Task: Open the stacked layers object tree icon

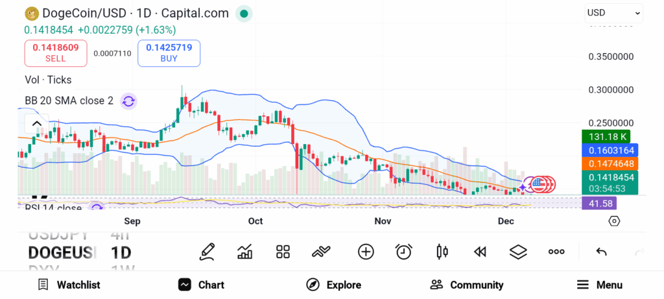Action: pyautogui.click(x=518, y=252)
